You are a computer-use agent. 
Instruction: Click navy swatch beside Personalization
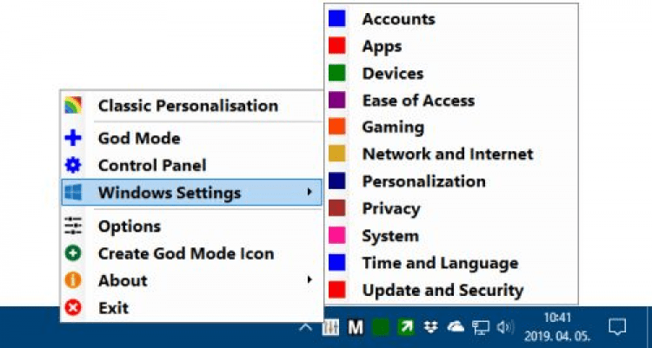336,181
